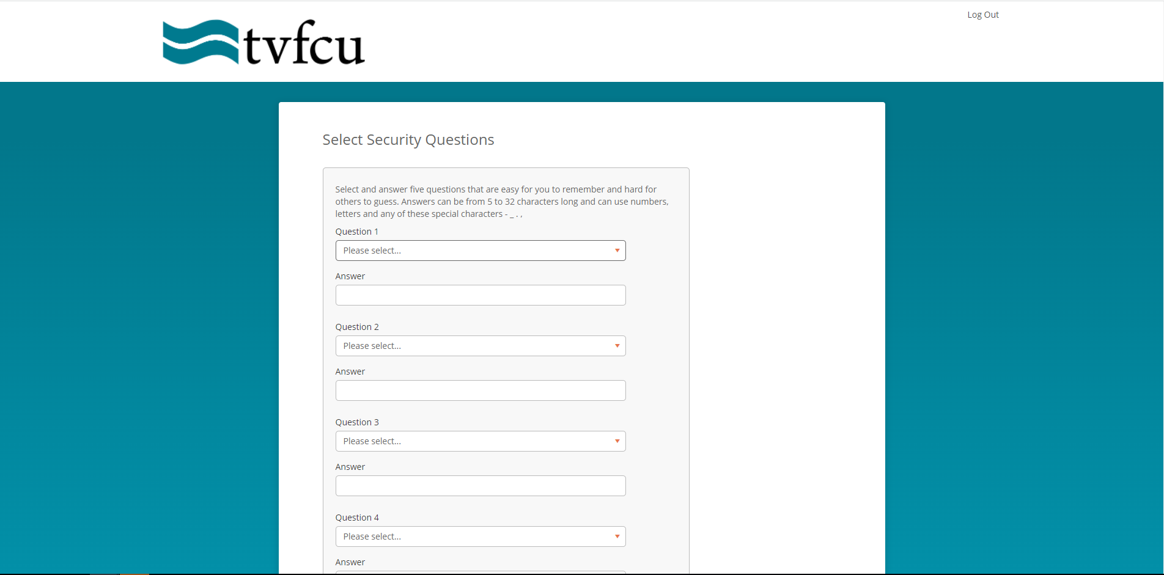Open the Question 3 select box
1164x575 pixels.
pos(481,441)
